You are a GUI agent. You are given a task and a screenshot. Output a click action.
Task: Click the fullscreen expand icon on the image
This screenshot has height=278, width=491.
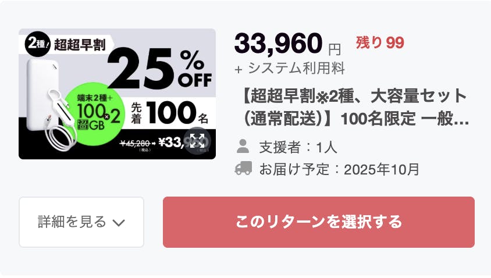tap(196, 141)
